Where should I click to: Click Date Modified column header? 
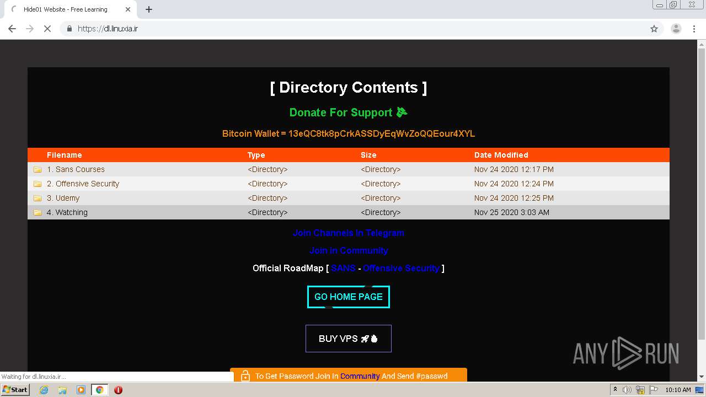(501, 155)
